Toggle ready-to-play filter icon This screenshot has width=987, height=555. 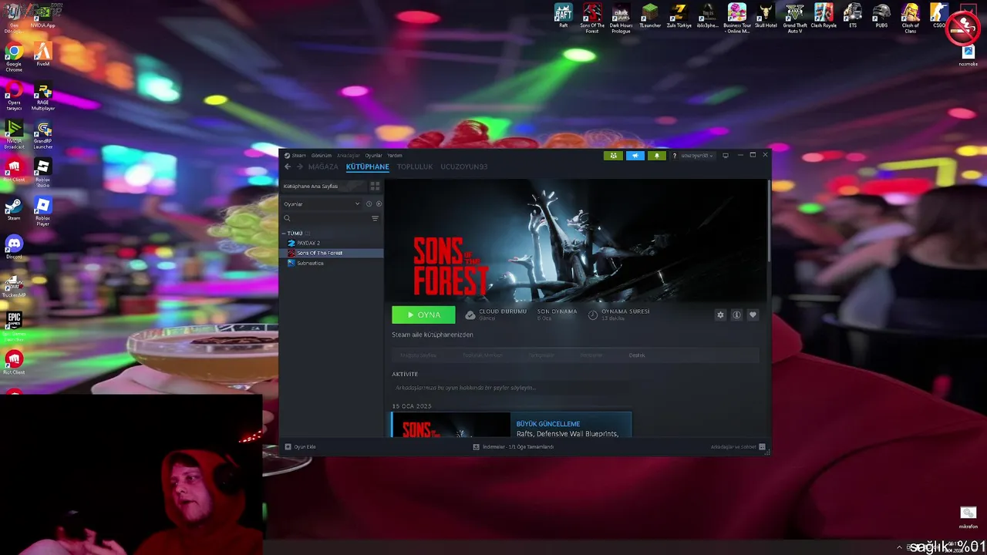pos(379,204)
